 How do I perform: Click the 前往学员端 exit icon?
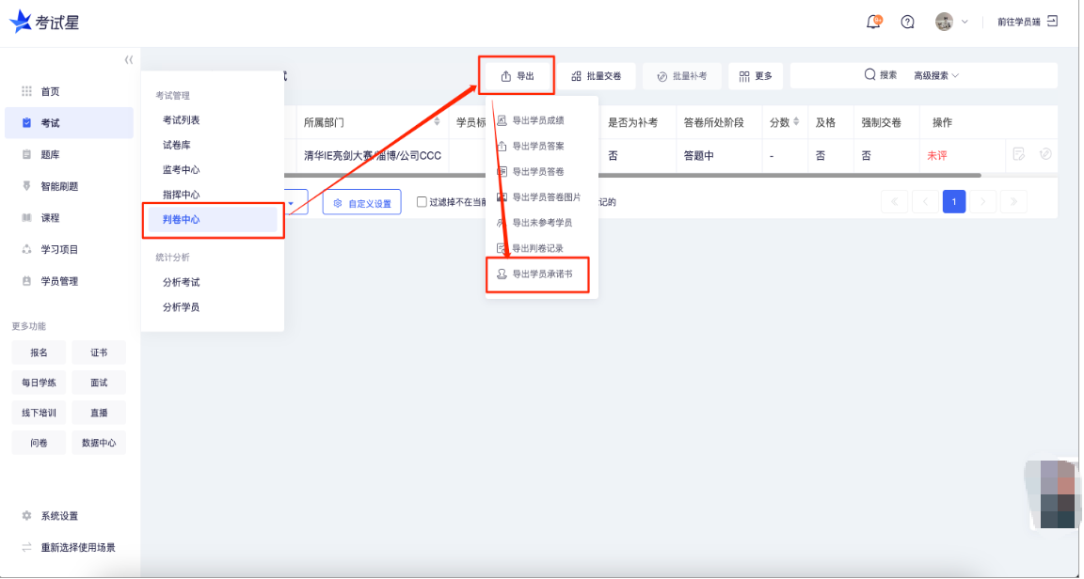(1052, 21)
